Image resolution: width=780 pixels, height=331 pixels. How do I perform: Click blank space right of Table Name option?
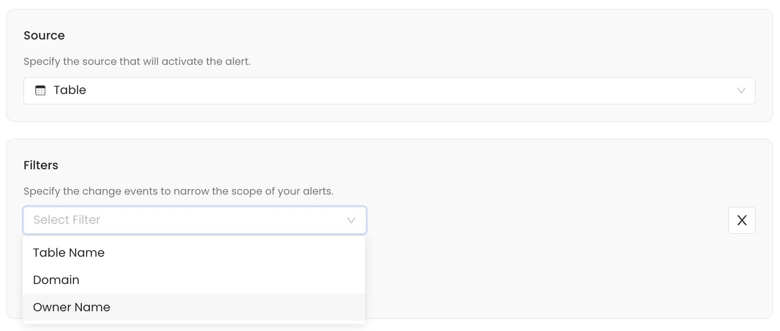click(x=235, y=253)
